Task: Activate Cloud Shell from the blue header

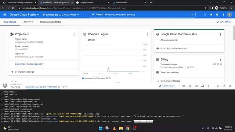Action: pyautogui.click(x=205, y=15)
